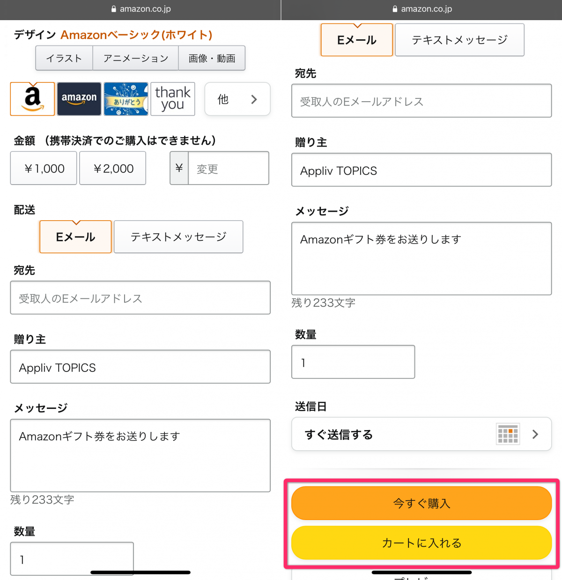Image resolution: width=562 pixels, height=580 pixels.
Task: Click the lock icon in the left address bar
Action: pos(113,8)
